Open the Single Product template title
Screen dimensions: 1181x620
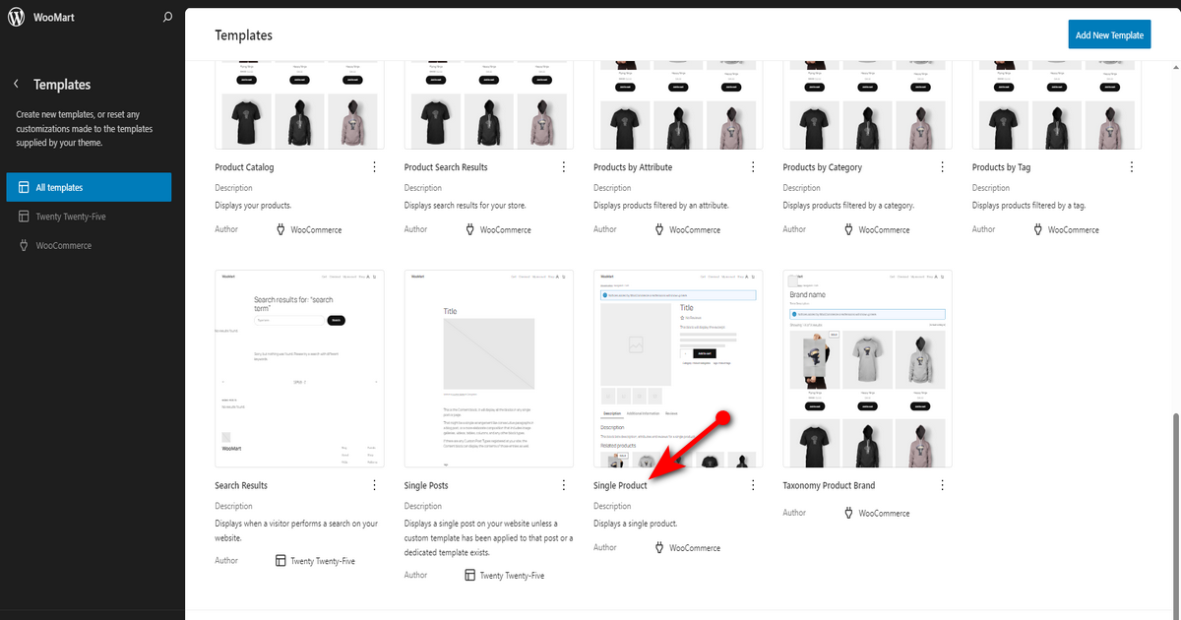coord(620,485)
